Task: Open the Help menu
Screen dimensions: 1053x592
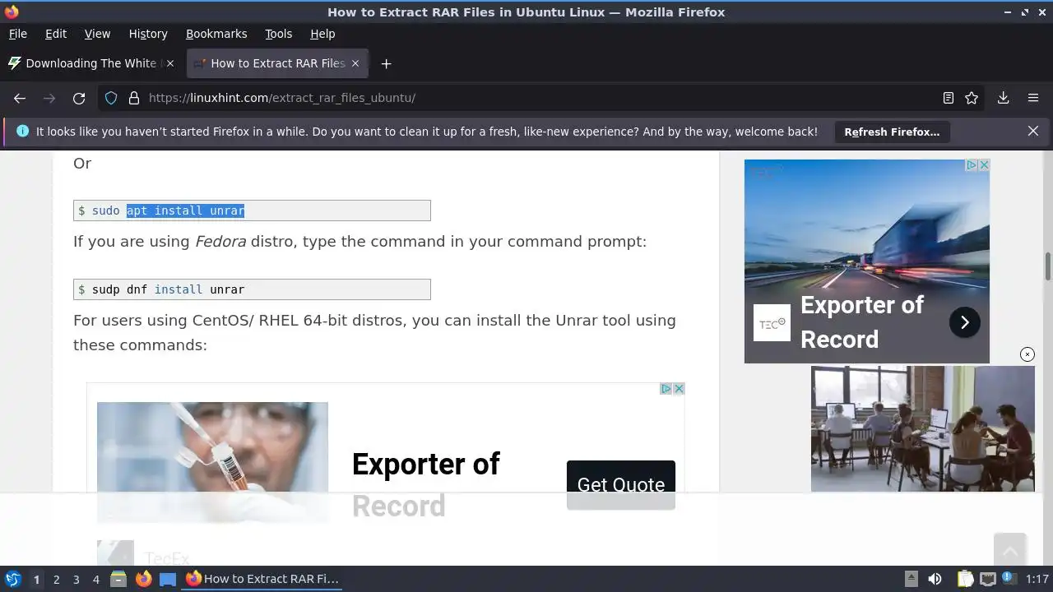Action: pyautogui.click(x=322, y=34)
